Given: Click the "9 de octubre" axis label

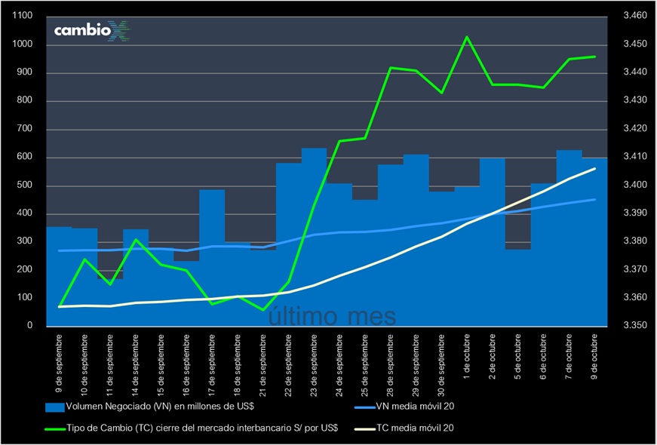Looking at the screenshot, I should coord(595,357).
